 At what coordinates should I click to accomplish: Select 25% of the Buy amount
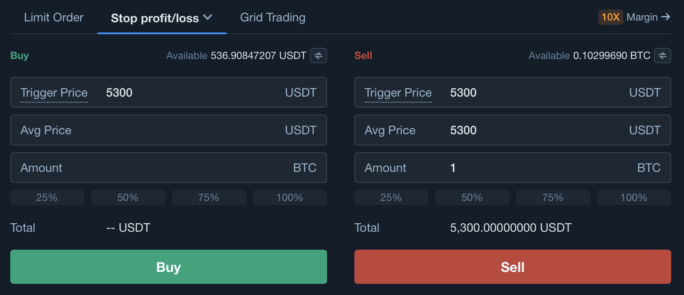[x=47, y=198]
